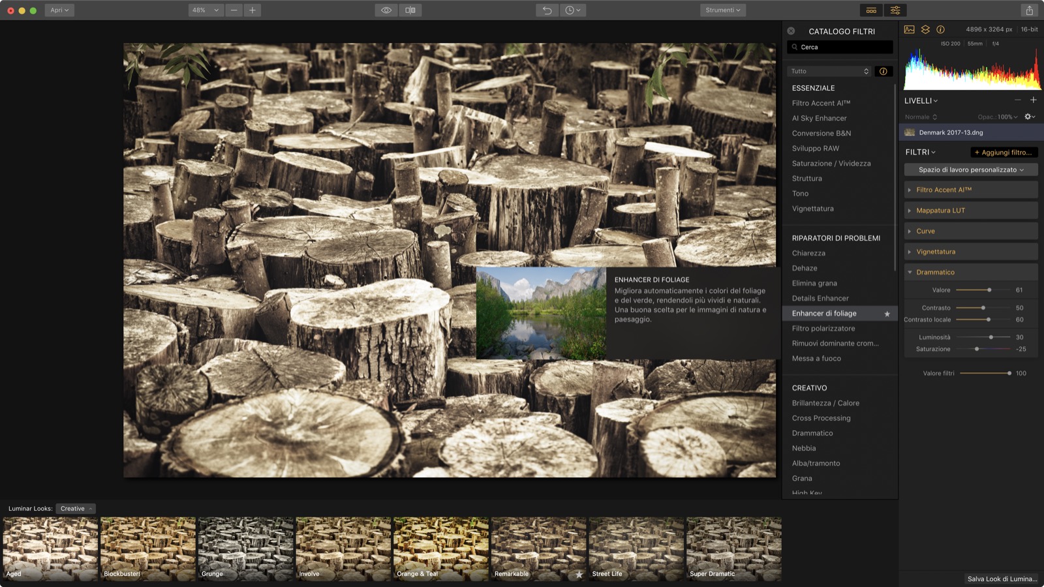Viewport: 1044px width, 587px height.
Task: Open the Strumenti menu
Action: [722, 10]
